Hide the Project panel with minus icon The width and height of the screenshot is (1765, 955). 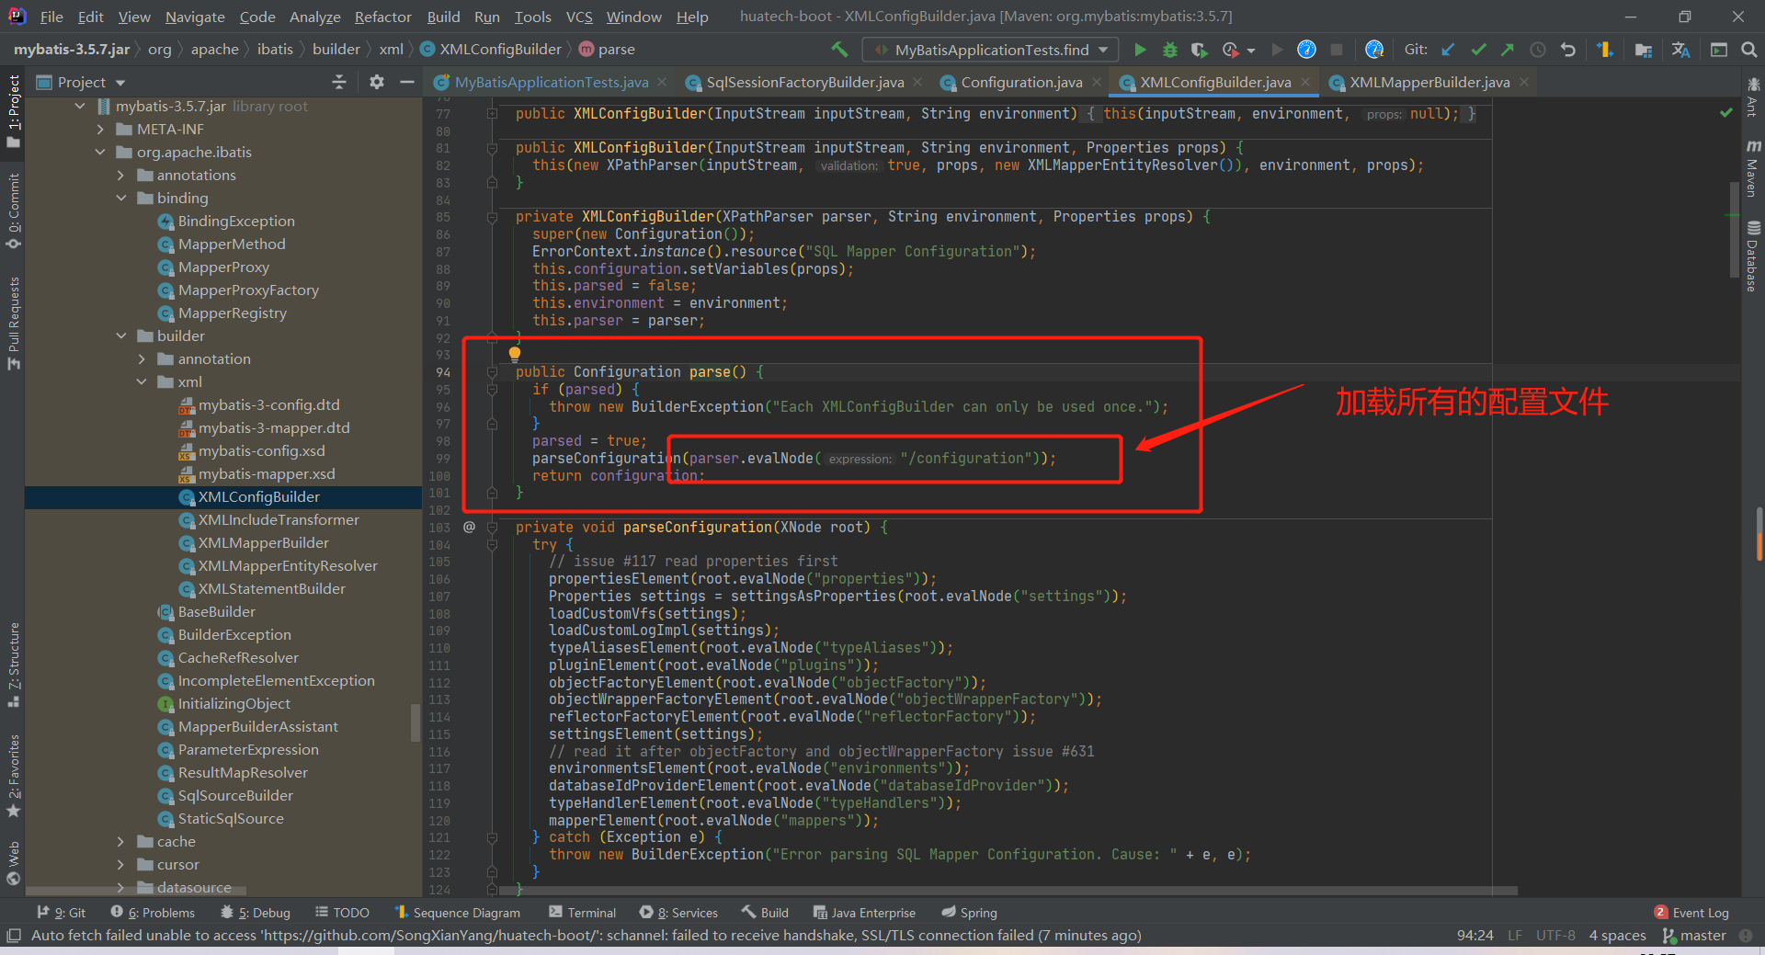407,82
